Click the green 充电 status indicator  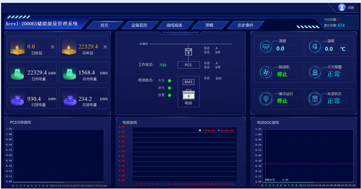[x=170, y=81]
